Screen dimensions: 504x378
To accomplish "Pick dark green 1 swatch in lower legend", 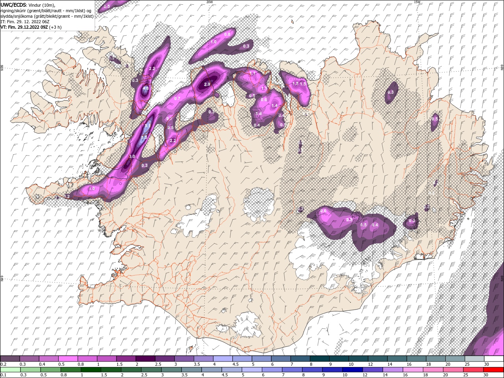I will click(91, 370).
